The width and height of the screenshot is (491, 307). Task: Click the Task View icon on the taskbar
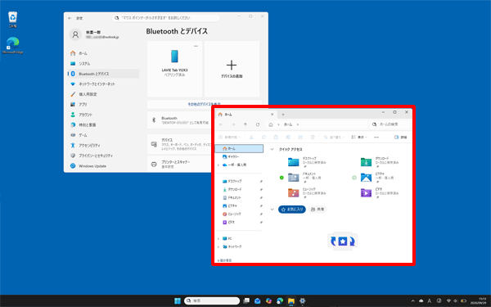click(246, 300)
